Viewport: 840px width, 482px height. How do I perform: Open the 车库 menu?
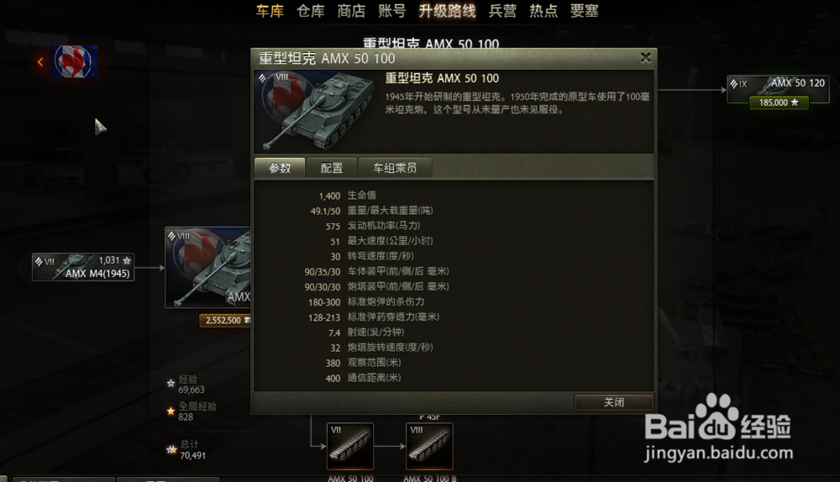(270, 11)
